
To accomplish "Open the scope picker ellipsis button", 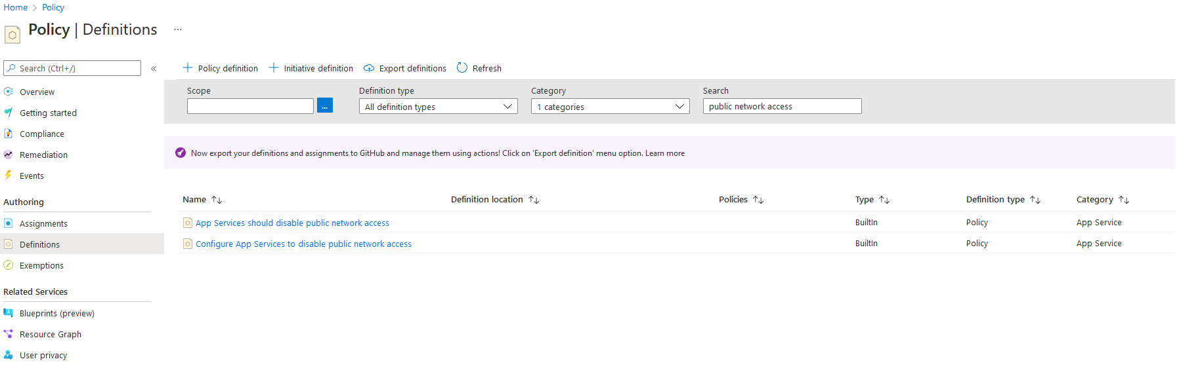I will click(x=325, y=105).
